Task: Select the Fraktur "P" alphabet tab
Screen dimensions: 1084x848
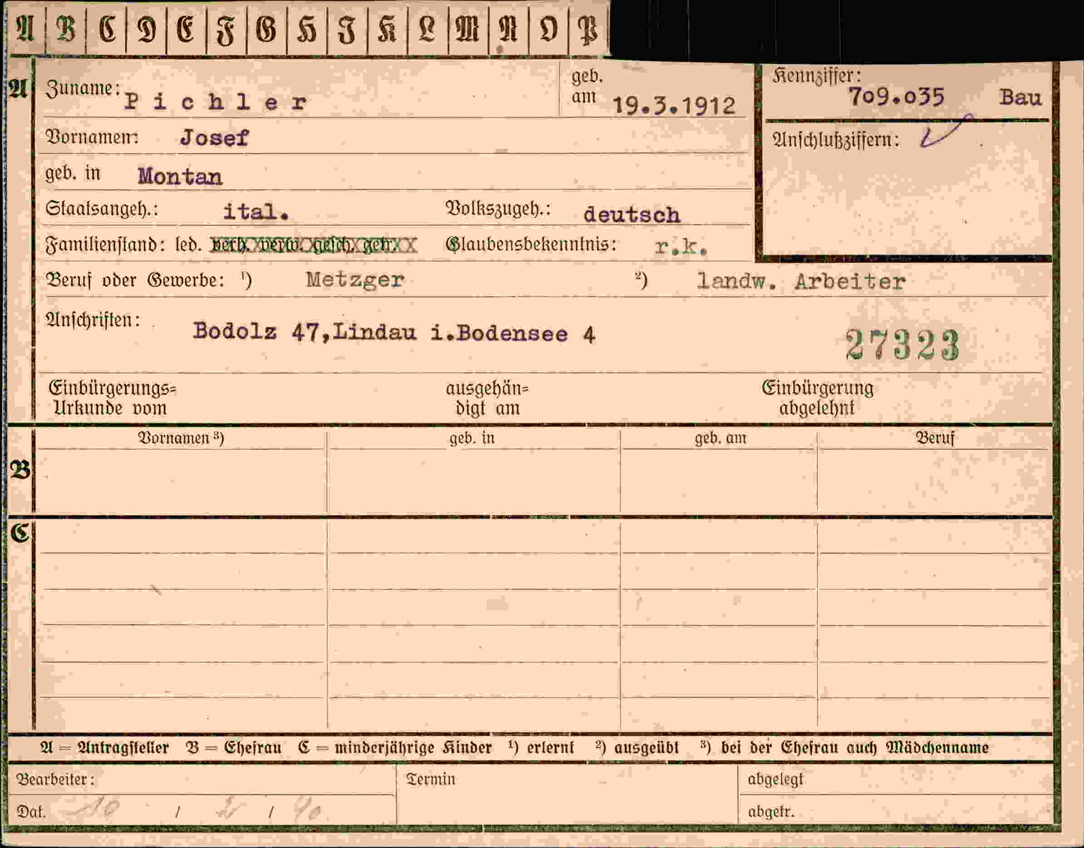Action: click(x=589, y=30)
